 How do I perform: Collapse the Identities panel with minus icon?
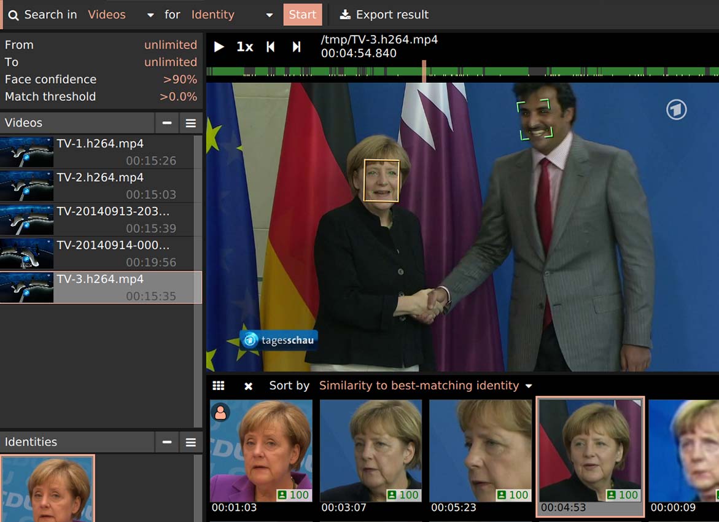point(166,442)
